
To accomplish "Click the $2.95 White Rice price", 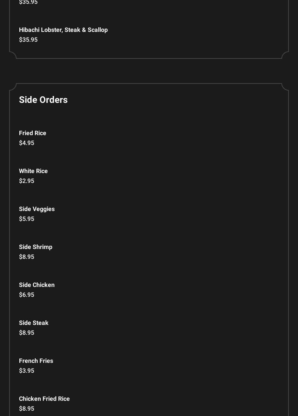I will (x=27, y=181).
